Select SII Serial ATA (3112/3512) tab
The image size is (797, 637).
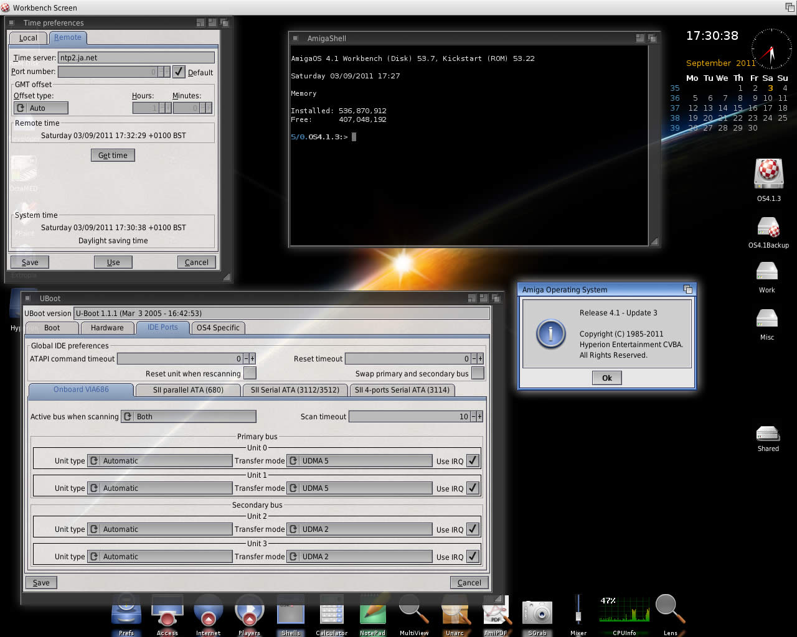tap(295, 390)
